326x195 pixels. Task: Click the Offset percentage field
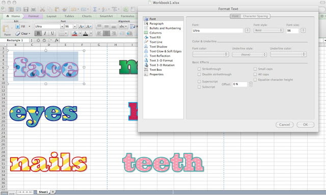240,84
